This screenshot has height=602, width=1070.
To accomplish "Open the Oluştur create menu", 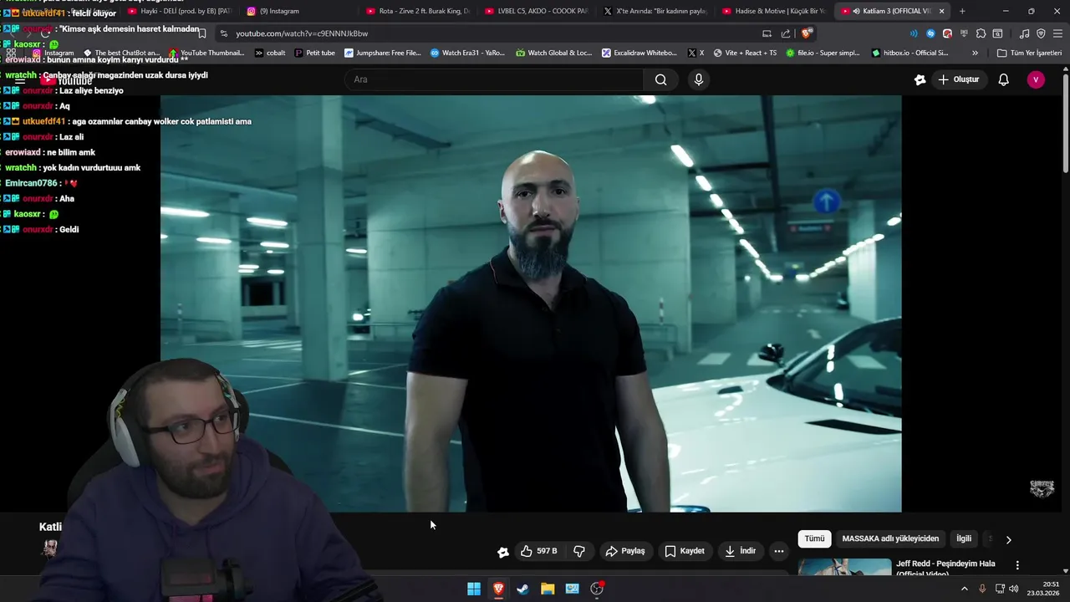I will 958,79.
